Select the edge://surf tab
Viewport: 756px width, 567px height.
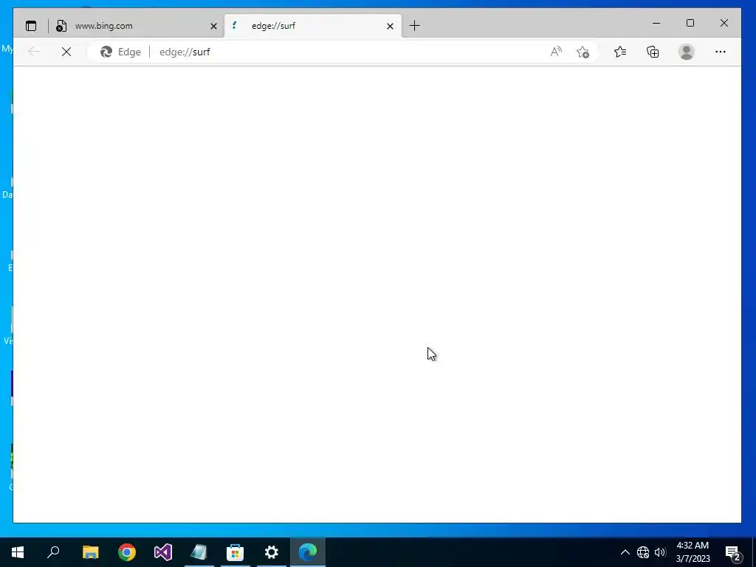click(312, 26)
